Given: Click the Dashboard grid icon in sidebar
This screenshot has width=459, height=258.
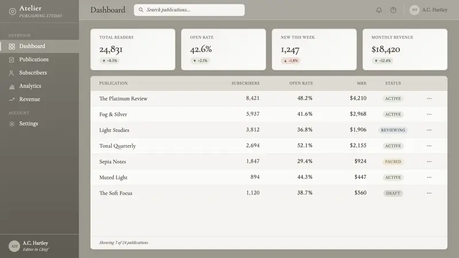Looking at the screenshot, I should (x=11, y=46).
